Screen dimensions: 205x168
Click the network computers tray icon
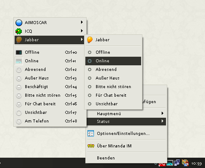177,163
